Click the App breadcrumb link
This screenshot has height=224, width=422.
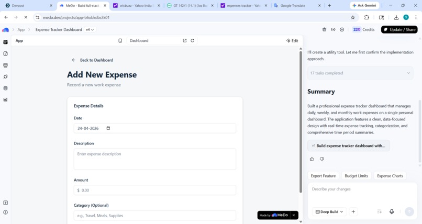pyautogui.click(x=21, y=30)
